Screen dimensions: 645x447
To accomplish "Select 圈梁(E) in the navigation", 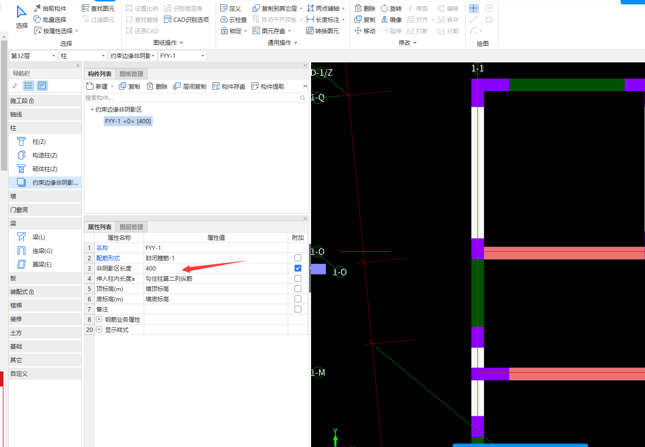I will click(x=45, y=265).
